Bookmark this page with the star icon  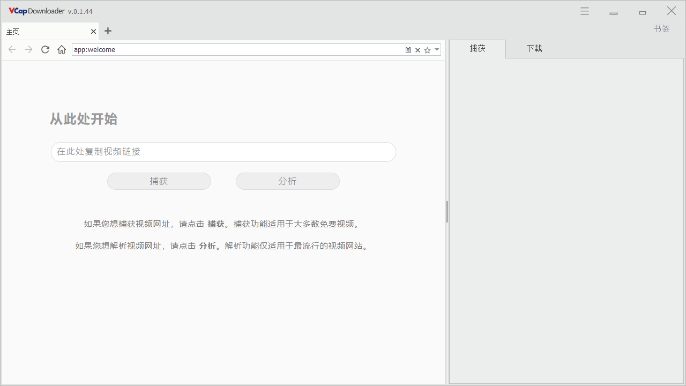427,49
